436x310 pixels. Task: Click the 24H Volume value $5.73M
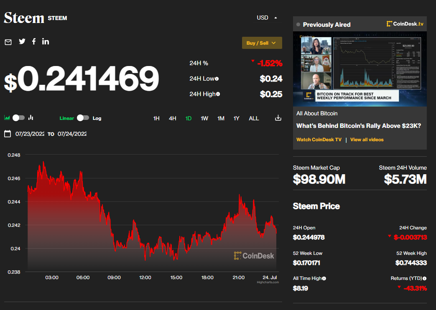(x=405, y=179)
